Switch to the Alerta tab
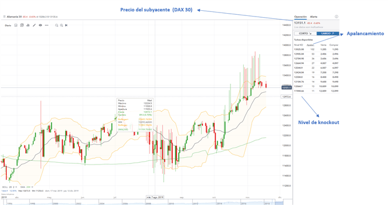 [x=313, y=17]
